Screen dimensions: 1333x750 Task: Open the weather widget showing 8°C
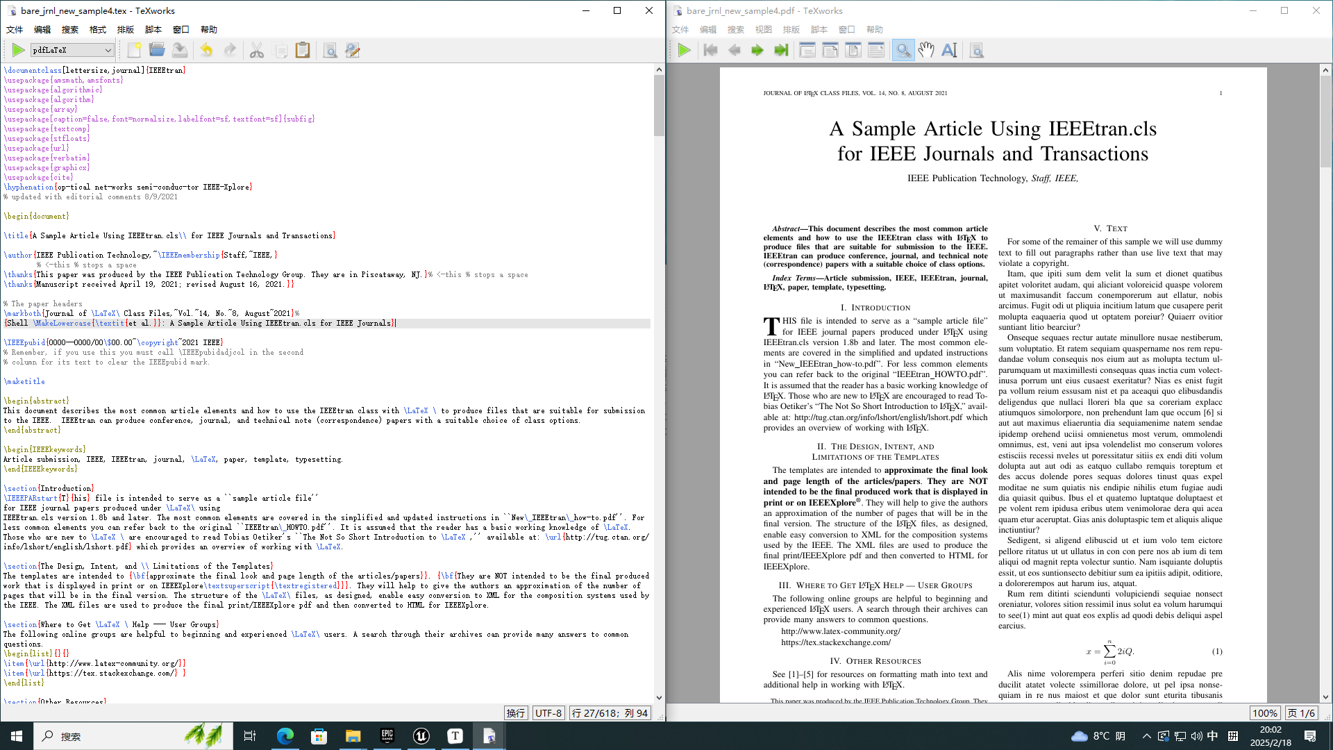[x=1099, y=736]
